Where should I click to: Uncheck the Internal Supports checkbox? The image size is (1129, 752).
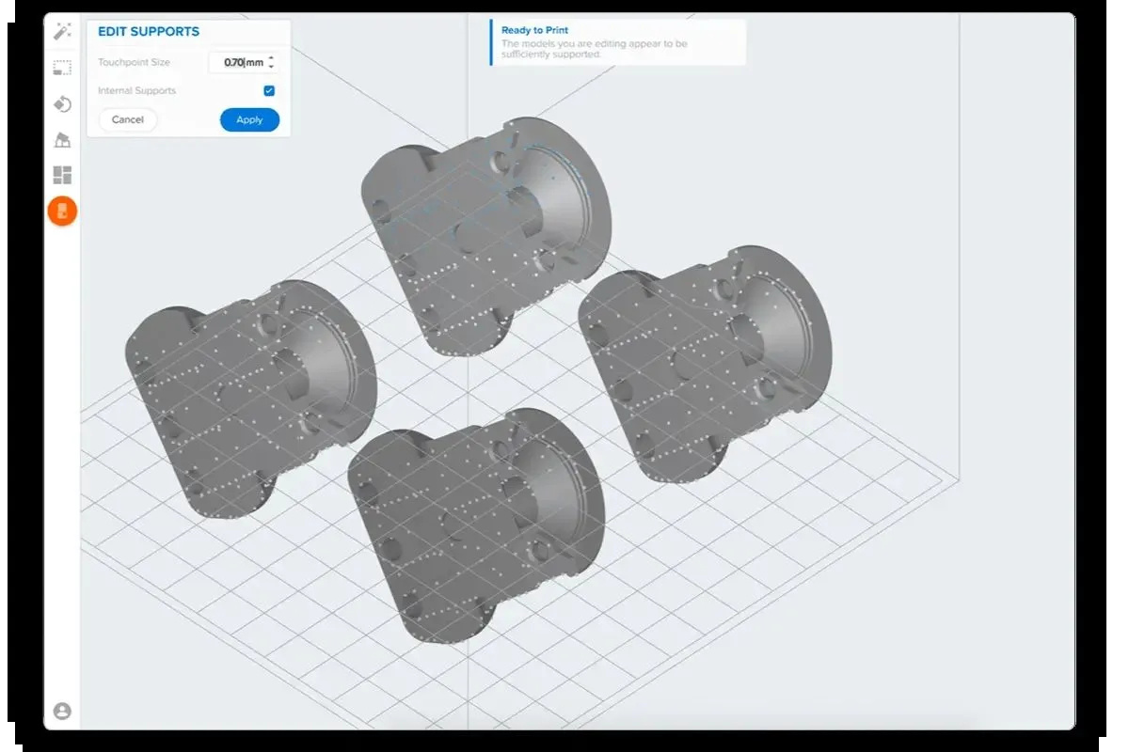pos(269,91)
